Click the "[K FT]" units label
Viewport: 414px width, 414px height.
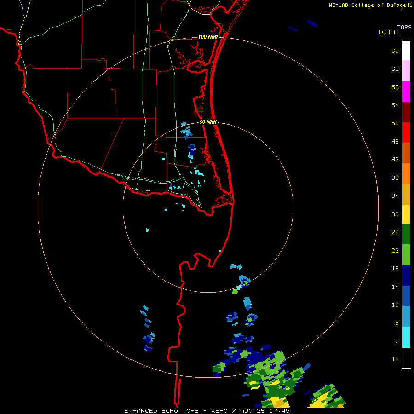click(x=389, y=32)
